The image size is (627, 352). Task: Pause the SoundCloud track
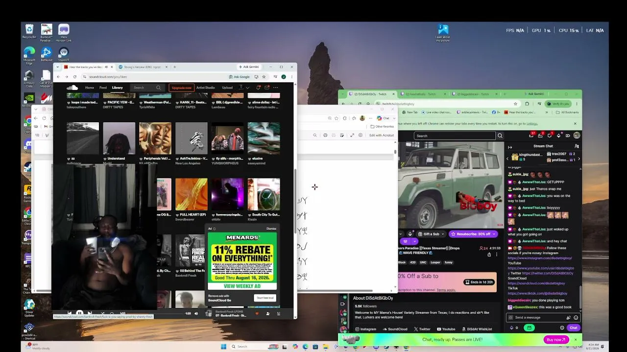pos(79,313)
